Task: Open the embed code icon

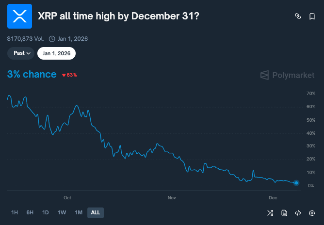Action: [x=298, y=213]
